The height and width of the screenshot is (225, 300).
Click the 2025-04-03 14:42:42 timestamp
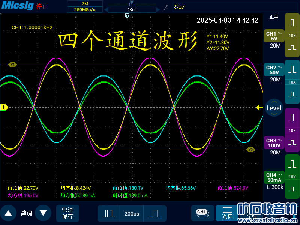coord(228,20)
